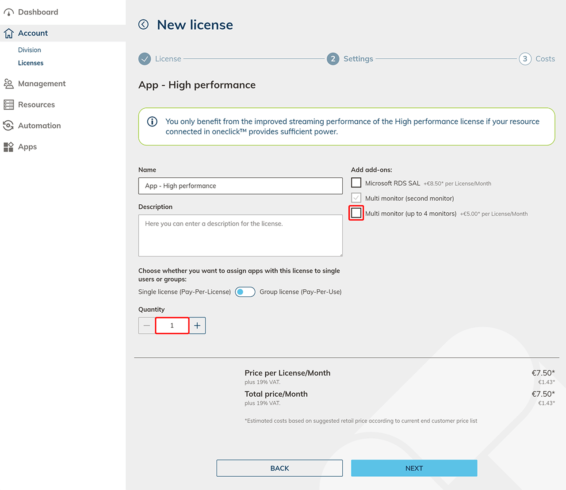Click the Management users icon
566x490 pixels.
(8, 84)
